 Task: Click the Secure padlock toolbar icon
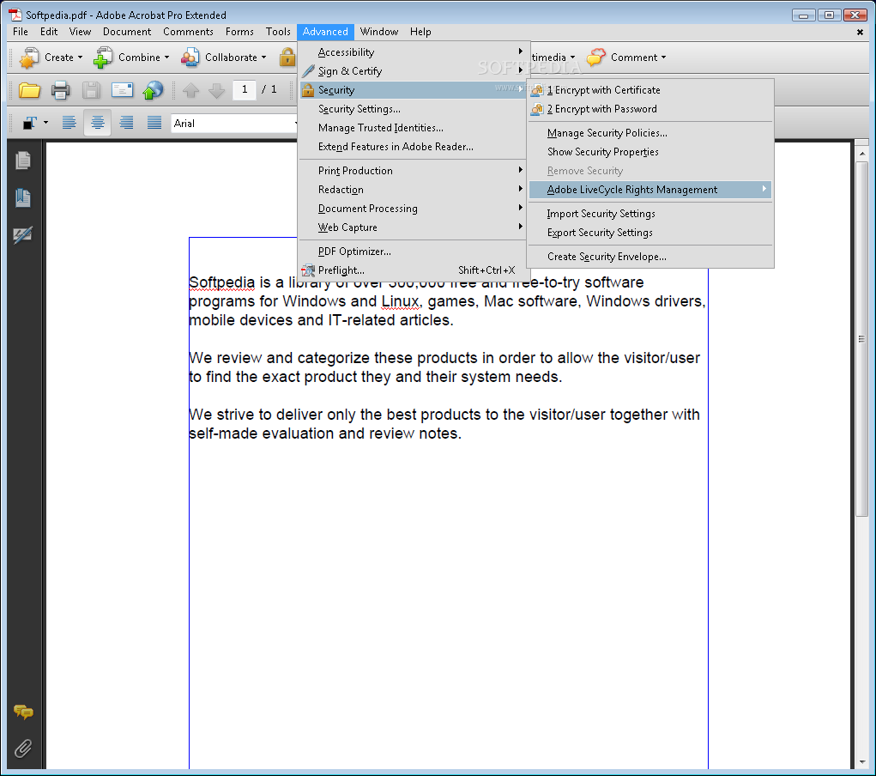click(287, 57)
